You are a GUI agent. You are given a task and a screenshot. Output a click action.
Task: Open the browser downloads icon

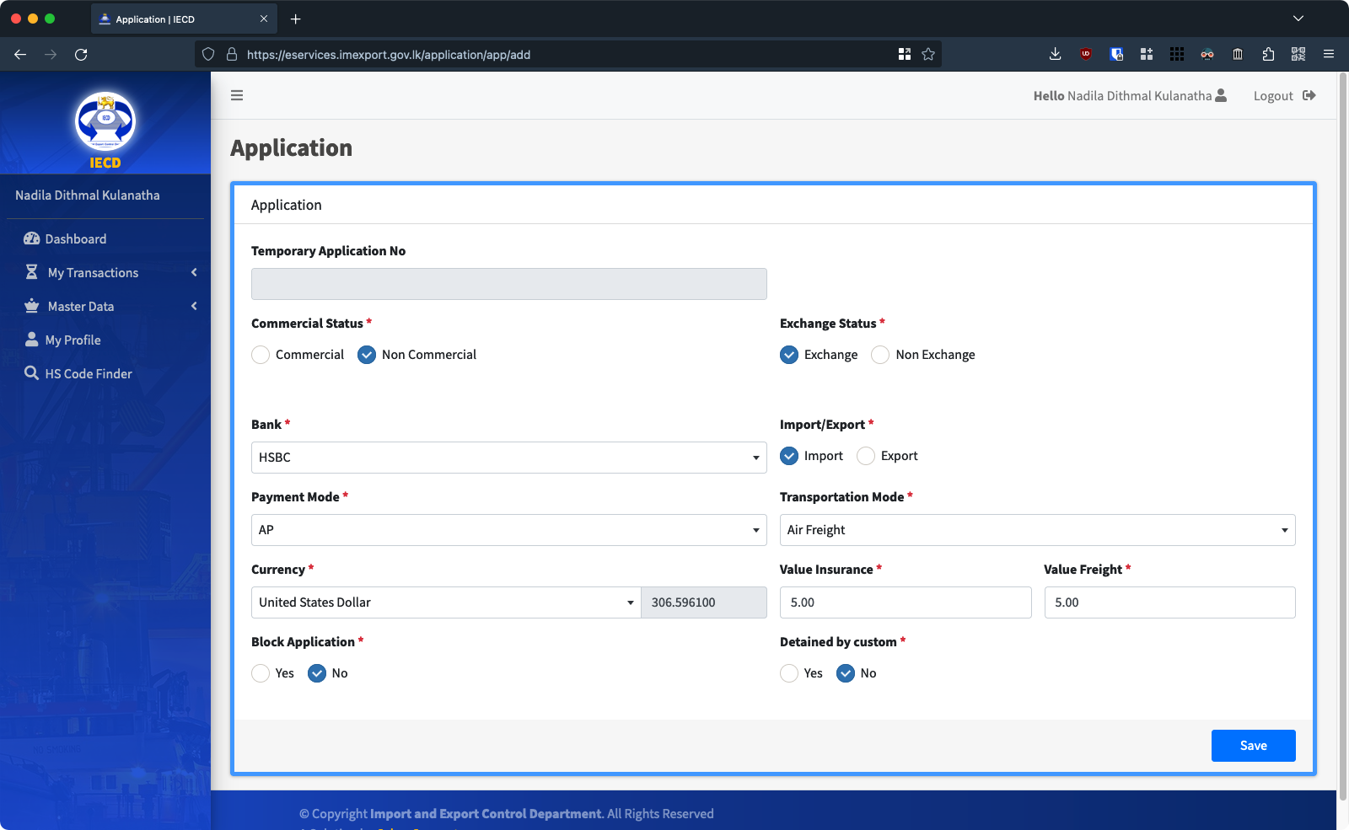tap(1055, 55)
